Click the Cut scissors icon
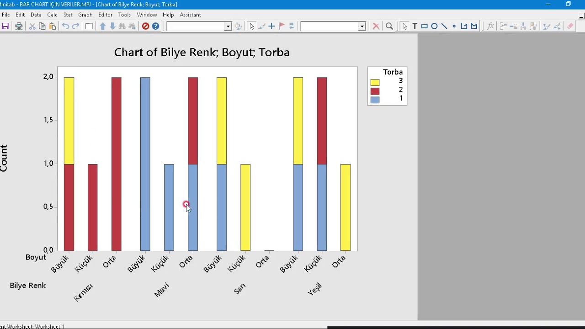Viewport: 585px width, 329px height. click(32, 26)
